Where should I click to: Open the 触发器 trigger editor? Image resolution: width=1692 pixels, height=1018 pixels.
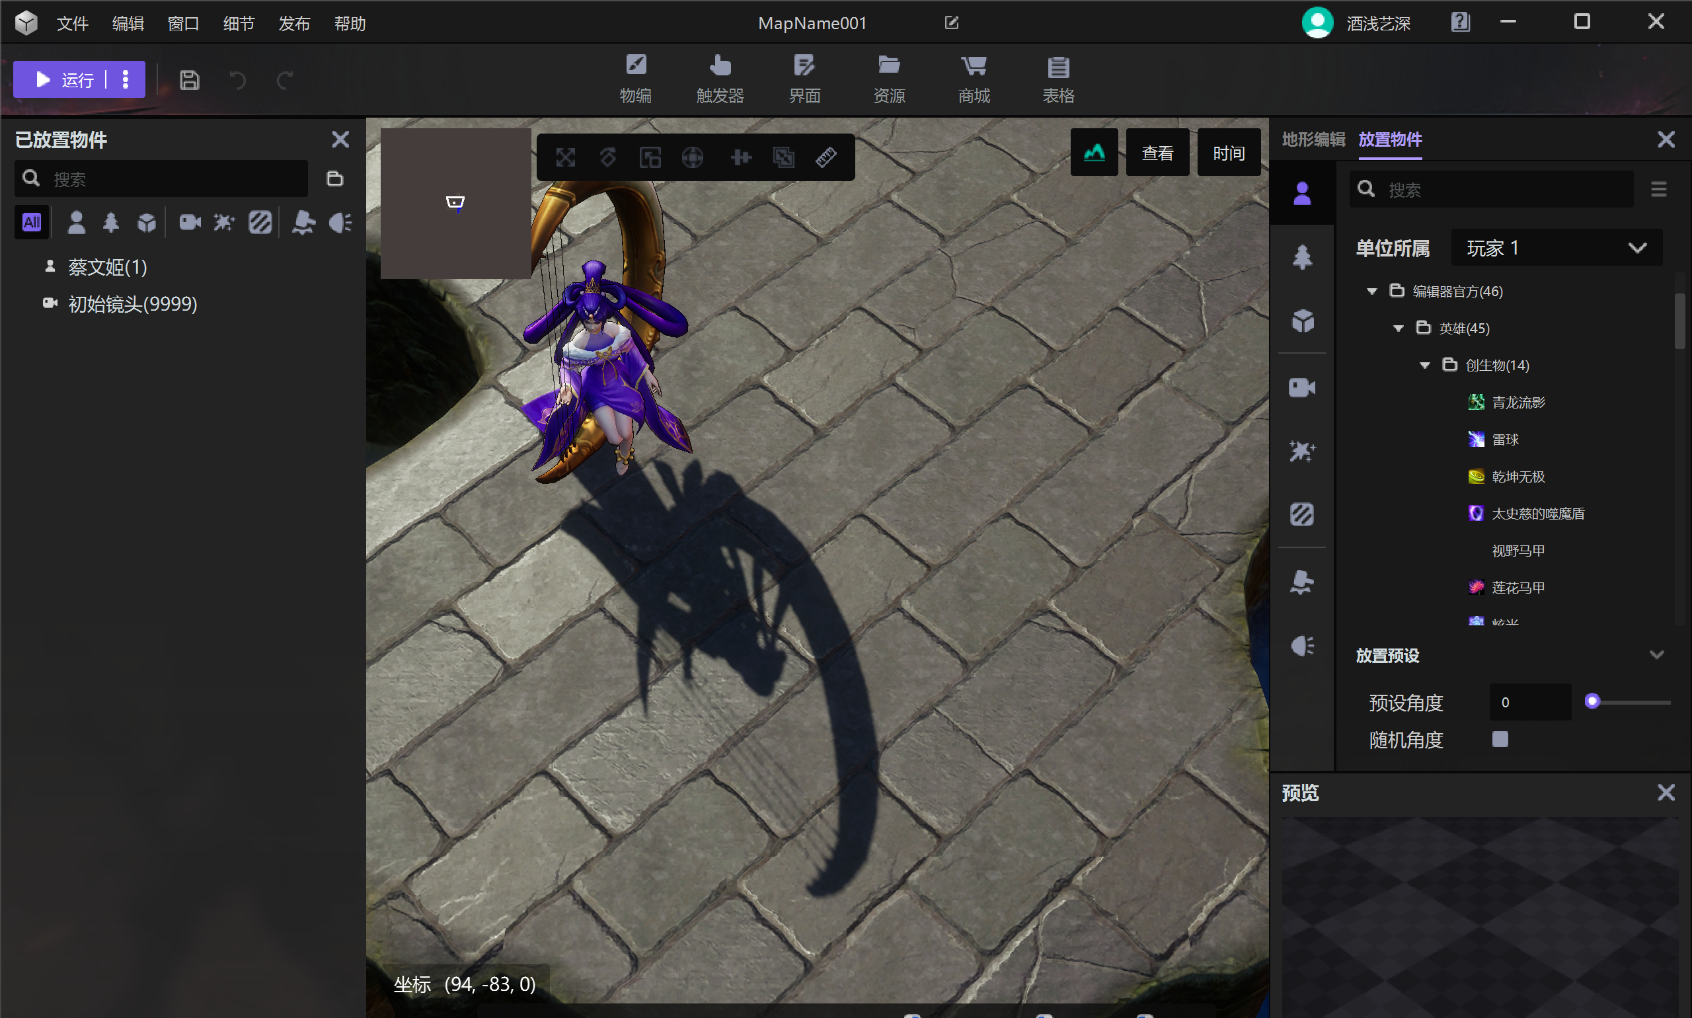(x=720, y=79)
